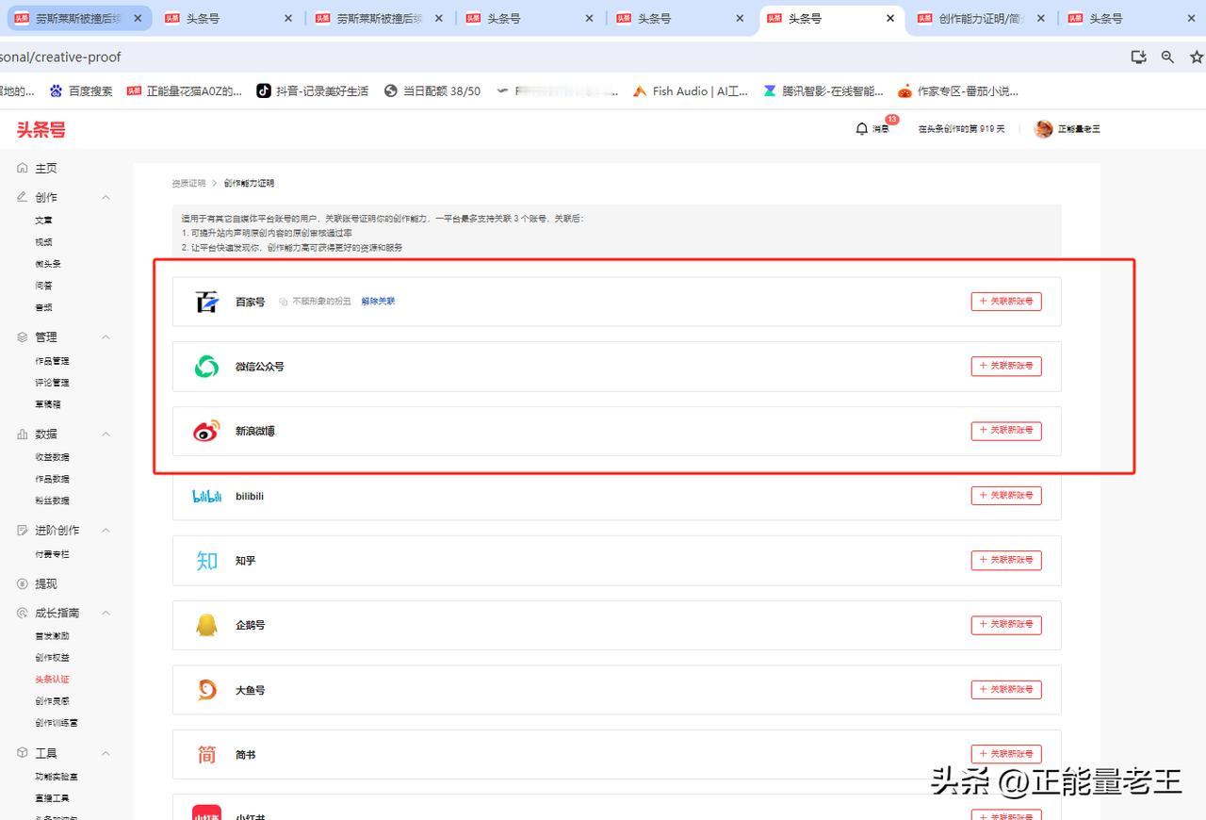The width and height of the screenshot is (1206, 820).
Task: Open 文章 under 创作
Action: point(44,220)
